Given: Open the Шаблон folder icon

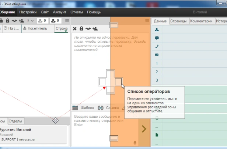Looking at the screenshot, I should tap(75, 108).
